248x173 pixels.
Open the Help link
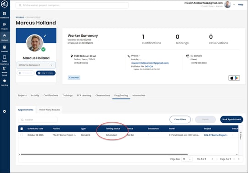click(240, 5)
